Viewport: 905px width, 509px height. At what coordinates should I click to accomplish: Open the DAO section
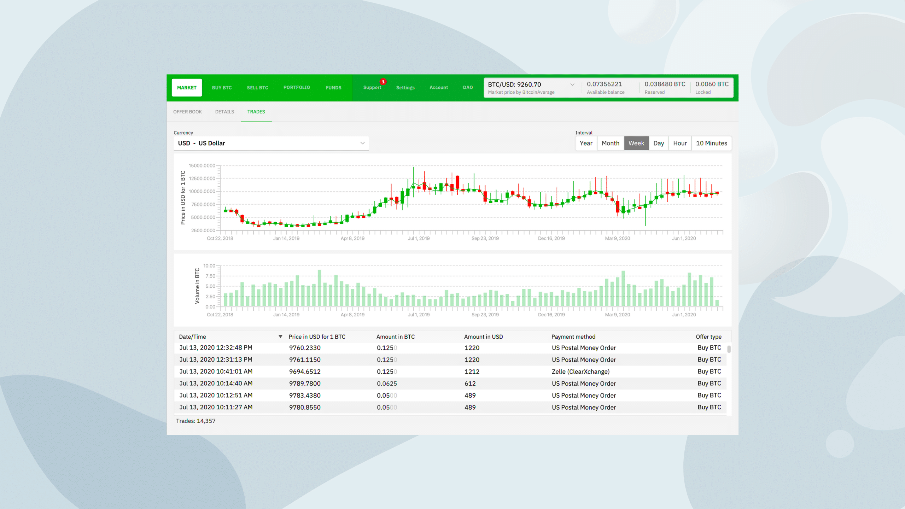pyautogui.click(x=468, y=88)
